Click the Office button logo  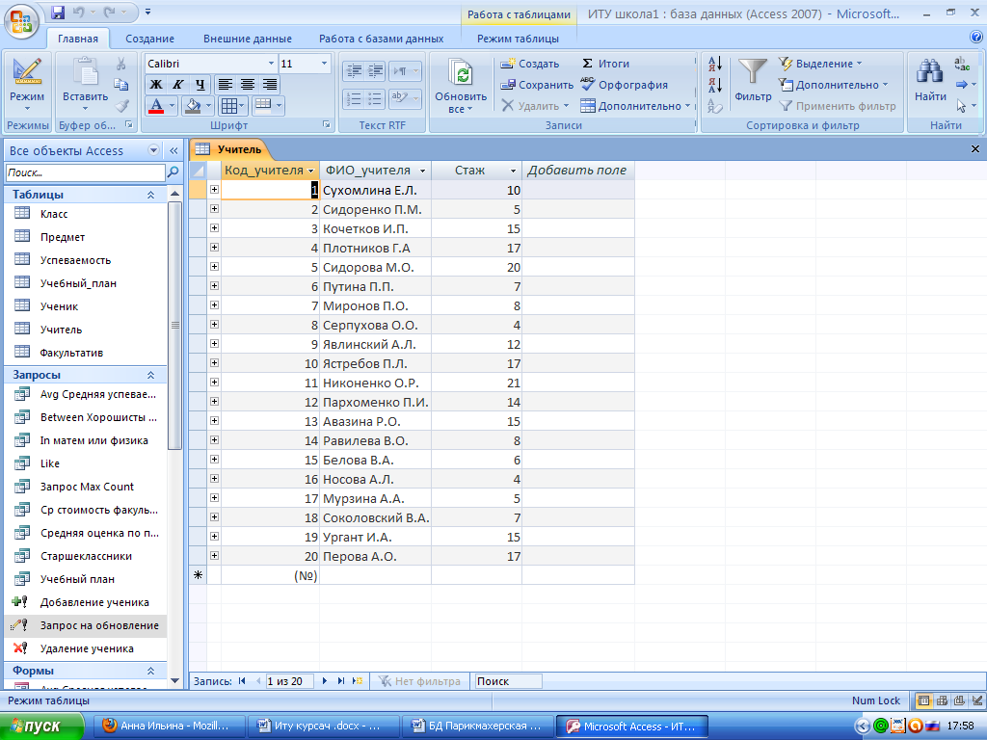point(21,21)
